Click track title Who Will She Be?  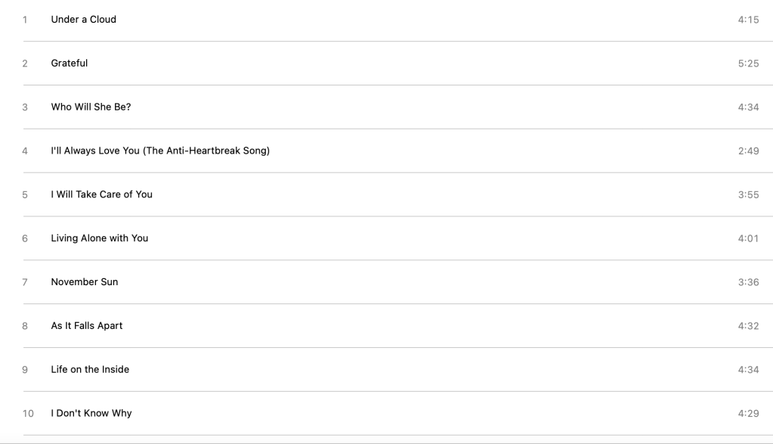point(91,107)
